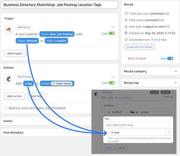Click the 'a tag' token in Actions

click(x=28, y=84)
